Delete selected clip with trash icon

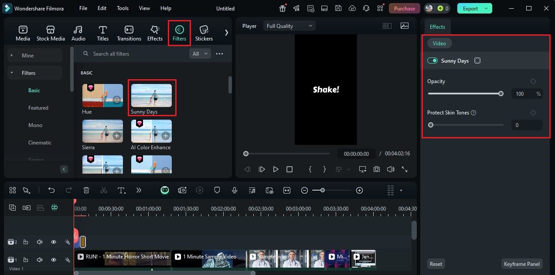[86, 190]
